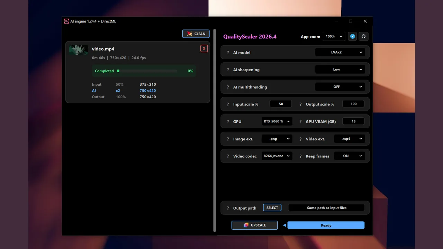Image resolution: width=443 pixels, height=249 pixels.
Task: Click the Input scale % help question mark
Action: coord(228,104)
